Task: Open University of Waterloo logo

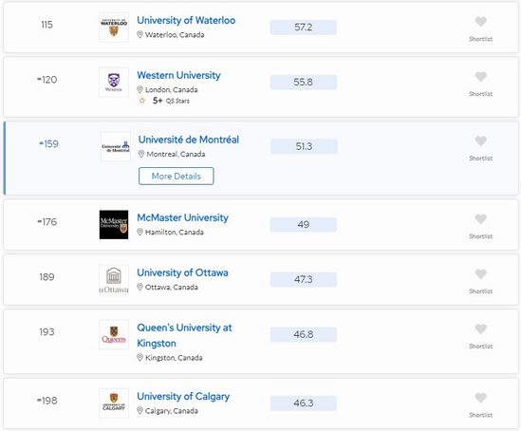Action: pos(114,28)
